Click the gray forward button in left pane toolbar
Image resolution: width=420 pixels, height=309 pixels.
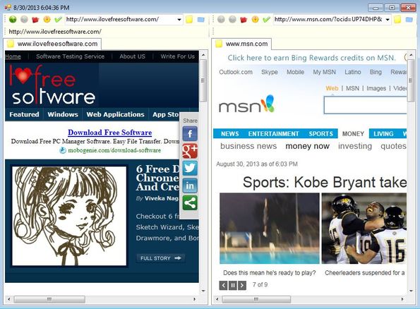coord(24,19)
